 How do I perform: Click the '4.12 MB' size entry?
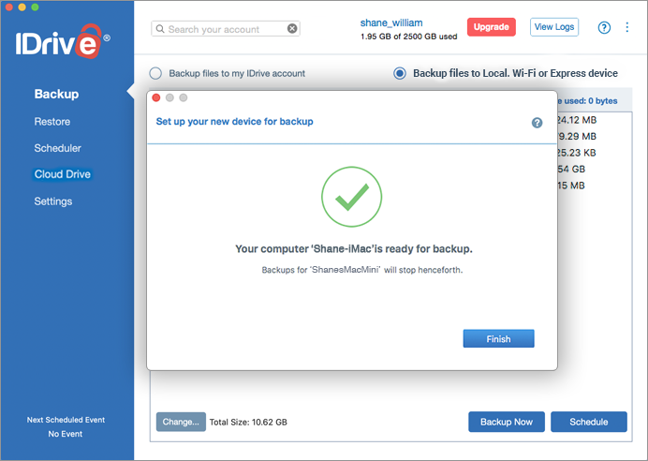577,120
